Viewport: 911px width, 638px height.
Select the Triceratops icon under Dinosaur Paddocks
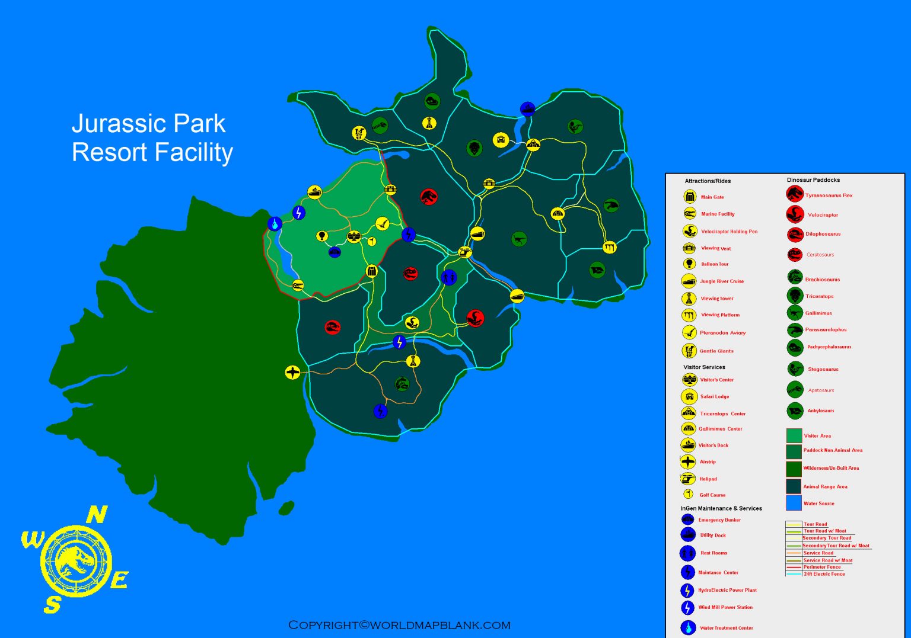click(x=795, y=296)
